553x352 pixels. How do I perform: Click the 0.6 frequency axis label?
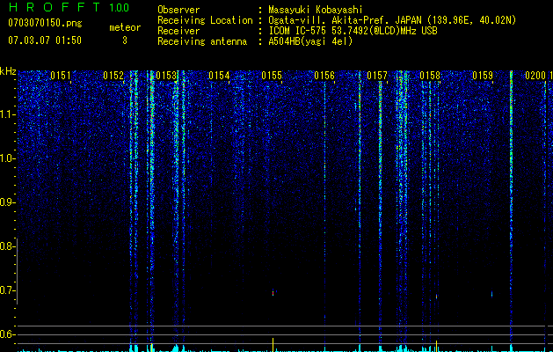pos(6,334)
